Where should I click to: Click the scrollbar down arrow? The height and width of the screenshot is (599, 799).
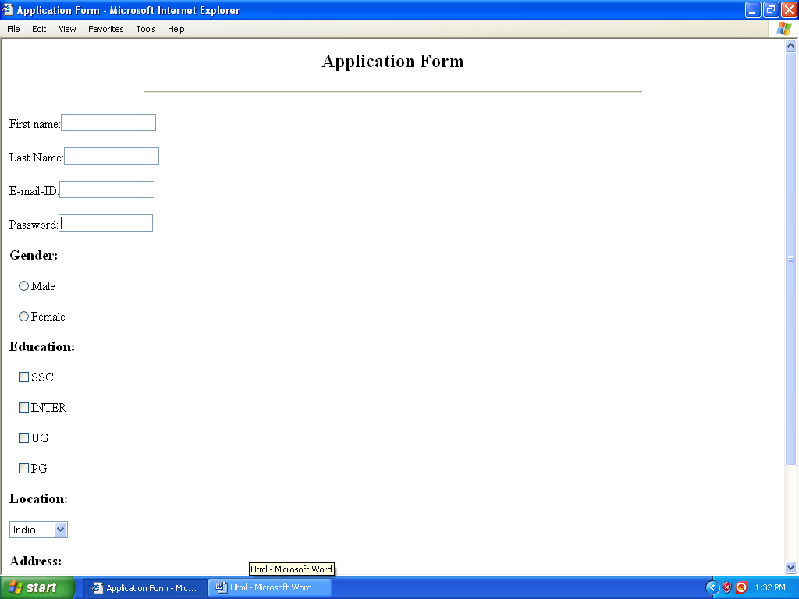pos(790,569)
